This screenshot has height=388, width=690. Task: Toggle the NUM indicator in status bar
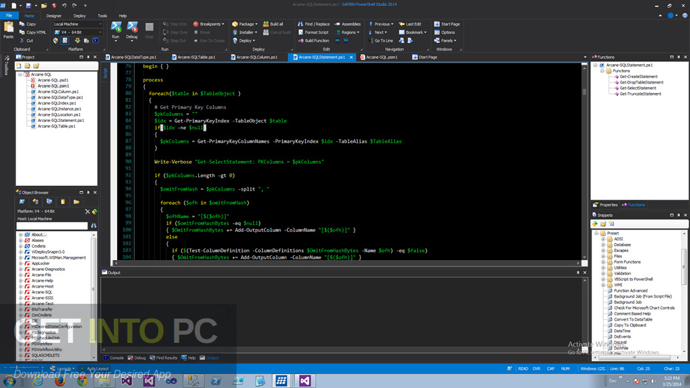565,368
